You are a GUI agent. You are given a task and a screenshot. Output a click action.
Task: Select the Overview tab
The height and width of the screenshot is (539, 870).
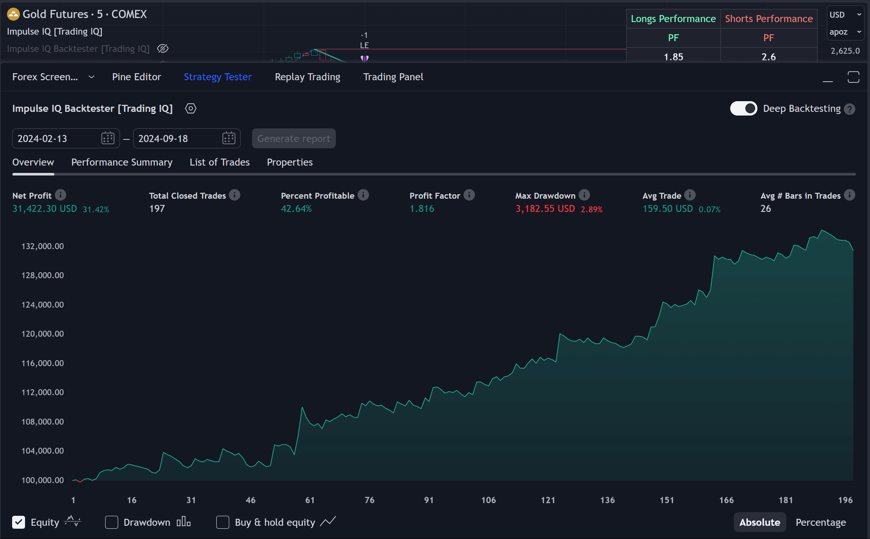point(33,162)
